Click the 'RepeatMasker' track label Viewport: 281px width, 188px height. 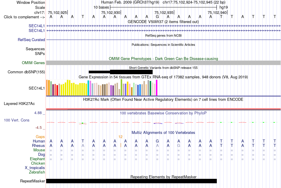tap(33, 181)
